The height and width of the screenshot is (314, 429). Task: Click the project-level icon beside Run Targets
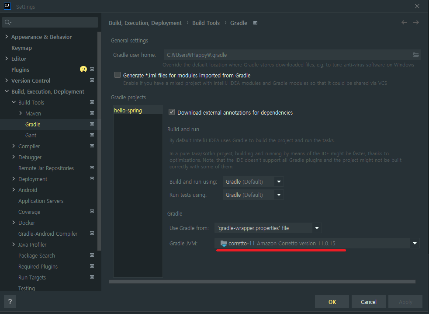coord(92,277)
